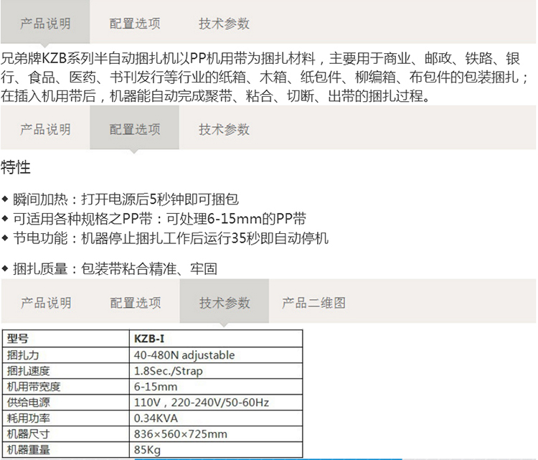Click the 供给电源 row label in table
This screenshot has width=538, height=460.
click(27, 403)
